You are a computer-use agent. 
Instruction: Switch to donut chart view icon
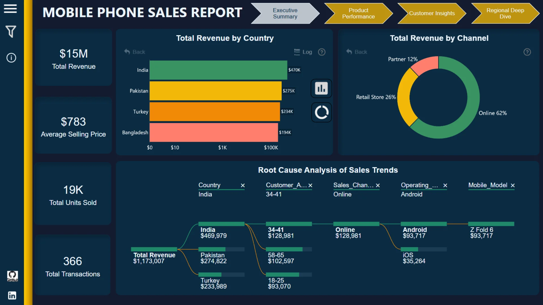[x=322, y=112]
